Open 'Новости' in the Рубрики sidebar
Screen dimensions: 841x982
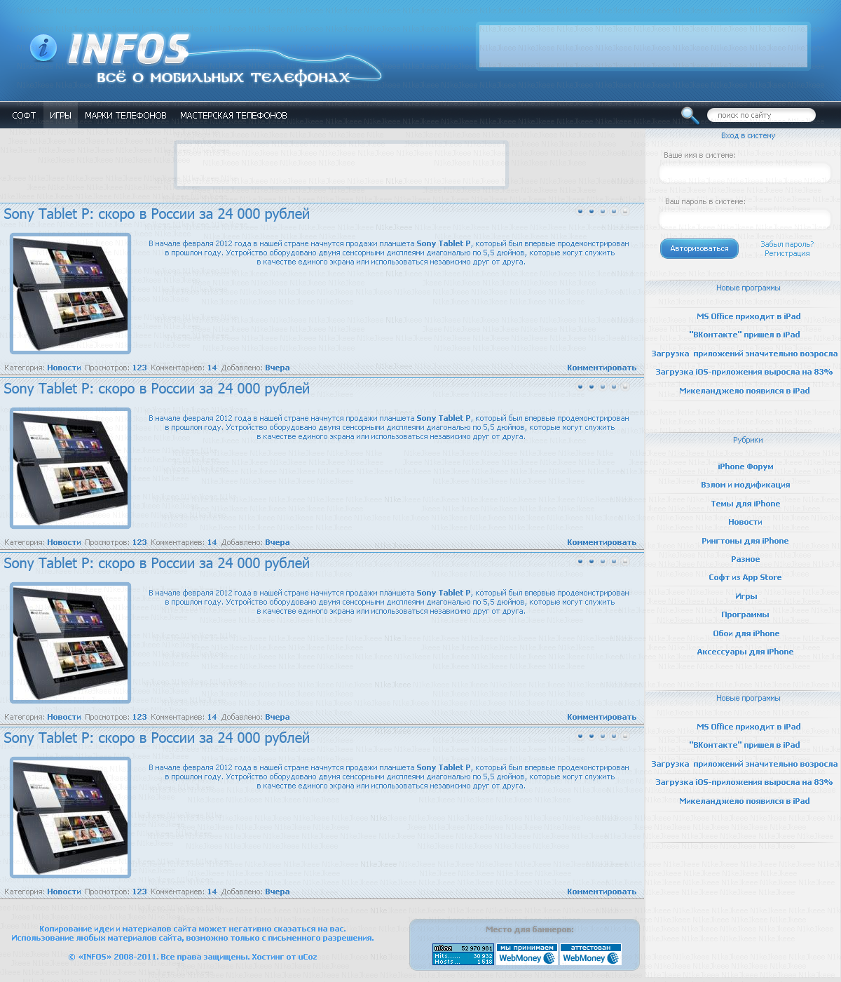tap(745, 522)
